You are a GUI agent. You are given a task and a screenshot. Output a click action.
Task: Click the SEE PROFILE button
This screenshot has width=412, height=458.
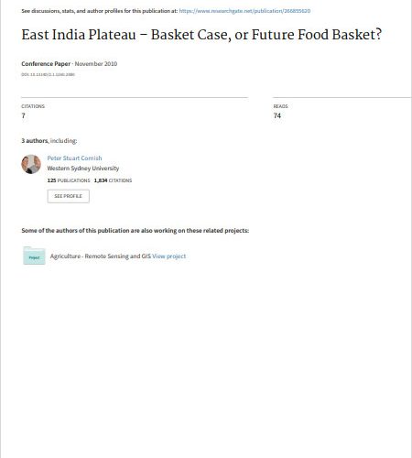[69, 196]
